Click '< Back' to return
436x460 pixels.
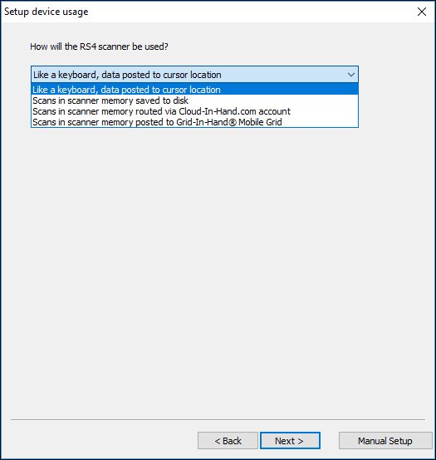tap(228, 441)
